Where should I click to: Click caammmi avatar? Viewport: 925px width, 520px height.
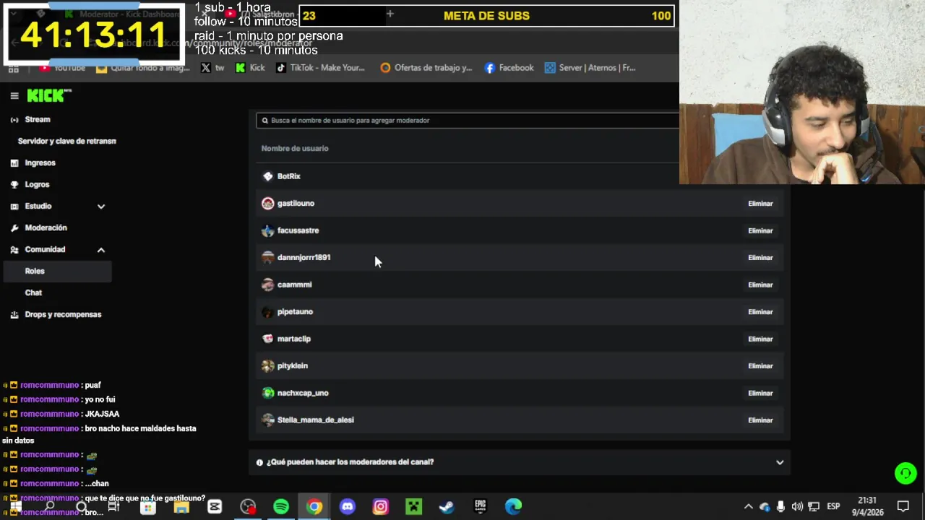[x=268, y=285]
